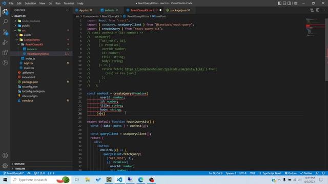
Task: Open the Windows Start menu
Action: pos(5,179)
